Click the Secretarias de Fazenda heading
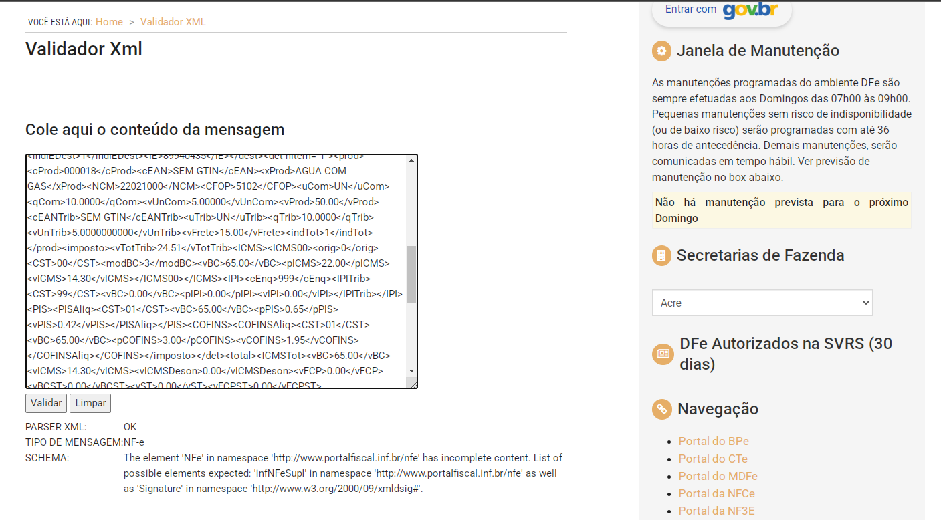Image resolution: width=941 pixels, height=520 pixels. click(x=760, y=255)
